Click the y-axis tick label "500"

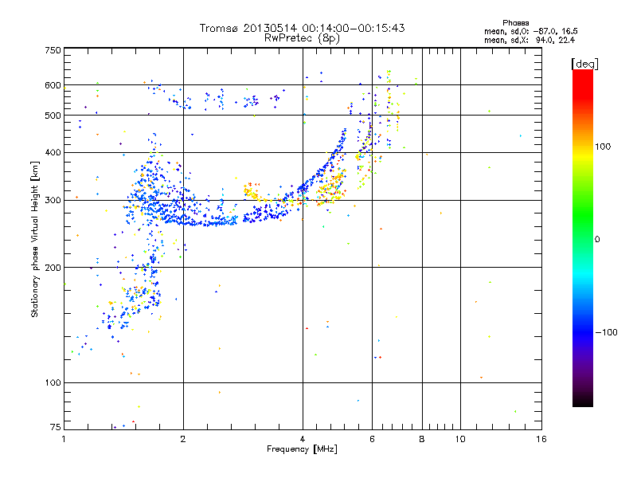tap(53, 116)
